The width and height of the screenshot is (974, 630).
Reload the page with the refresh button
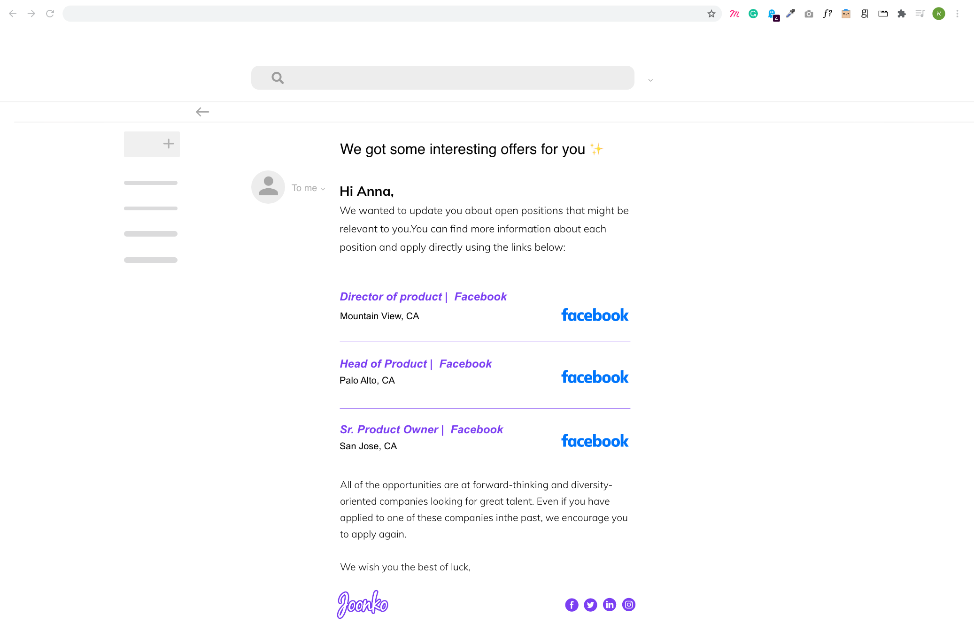(50, 14)
